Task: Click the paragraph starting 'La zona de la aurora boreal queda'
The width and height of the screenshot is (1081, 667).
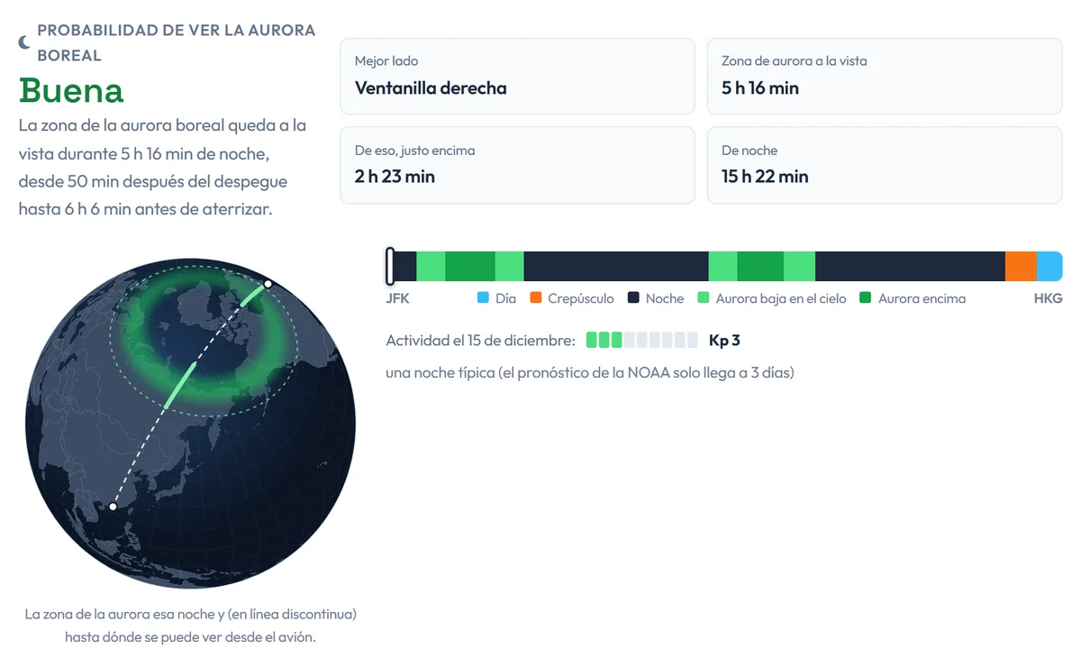Action: pos(162,167)
